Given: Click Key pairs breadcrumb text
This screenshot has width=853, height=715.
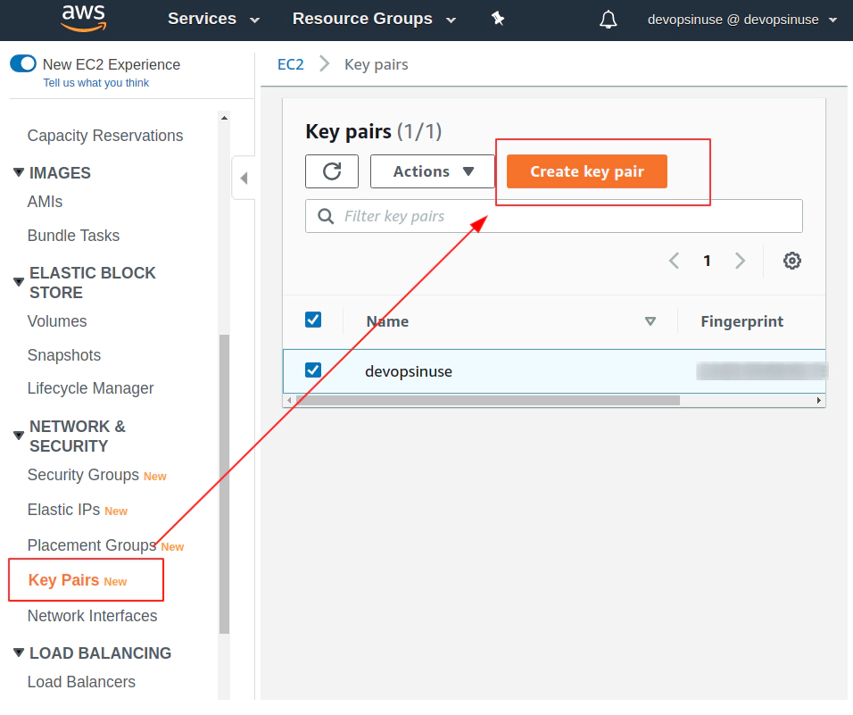Looking at the screenshot, I should tap(376, 64).
